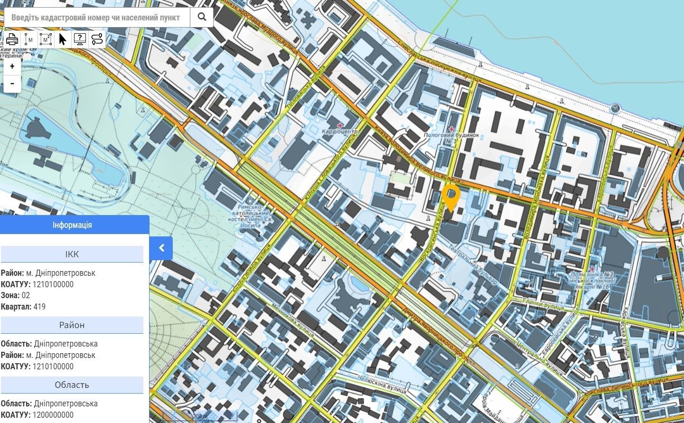Click the print map icon
Screen dimensions: 684x423
12,39
